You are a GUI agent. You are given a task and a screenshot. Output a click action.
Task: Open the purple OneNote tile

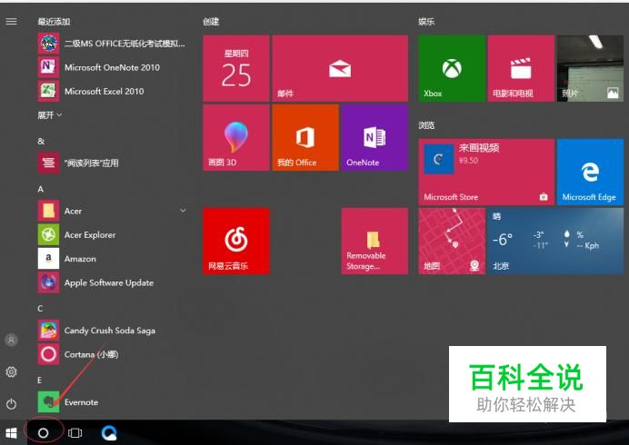click(374, 137)
